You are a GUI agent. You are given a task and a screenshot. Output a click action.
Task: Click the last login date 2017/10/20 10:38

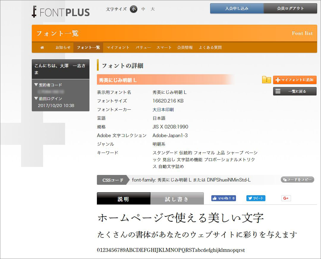click(x=56, y=106)
